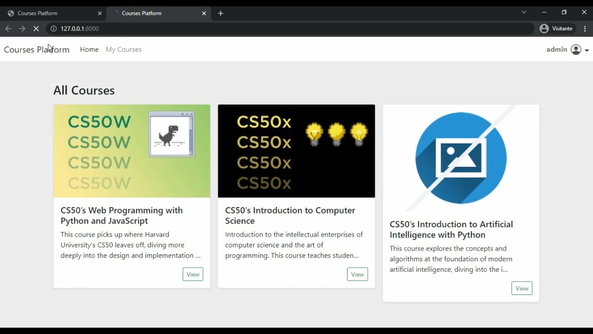
Task: Click the CS50W course thumbnail
Action: coord(132,151)
